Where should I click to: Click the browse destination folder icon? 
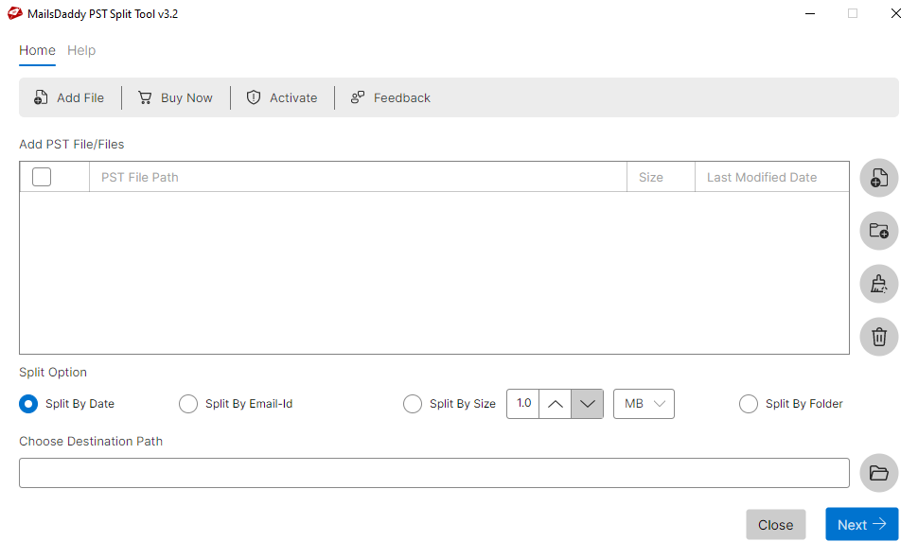click(x=879, y=473)
